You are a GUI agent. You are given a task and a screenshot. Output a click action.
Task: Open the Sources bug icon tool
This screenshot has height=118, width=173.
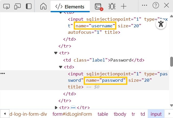pyautogui.click(x=112, y=6)
